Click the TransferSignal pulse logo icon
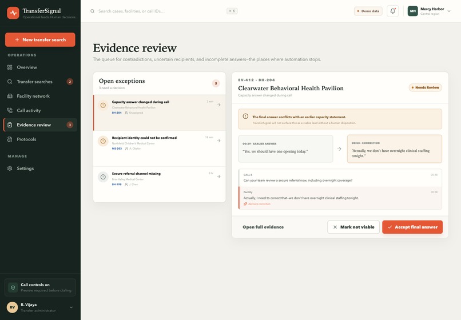 13,13
